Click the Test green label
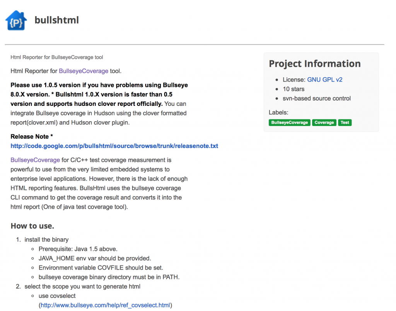This screenshot has height=311, width=396. (x=345, y=122)
